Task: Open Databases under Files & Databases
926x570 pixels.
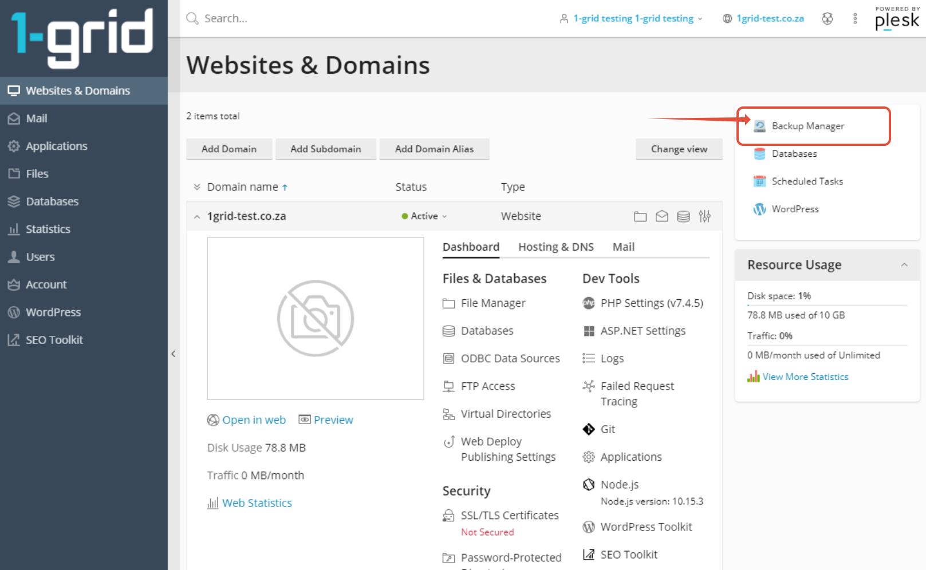Action: 478,331
